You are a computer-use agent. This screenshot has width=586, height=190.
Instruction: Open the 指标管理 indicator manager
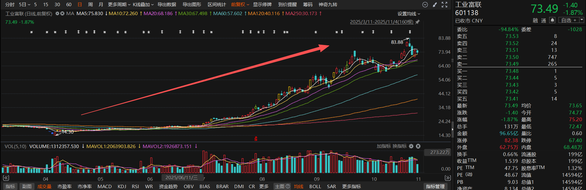click(x=435, y=186)
